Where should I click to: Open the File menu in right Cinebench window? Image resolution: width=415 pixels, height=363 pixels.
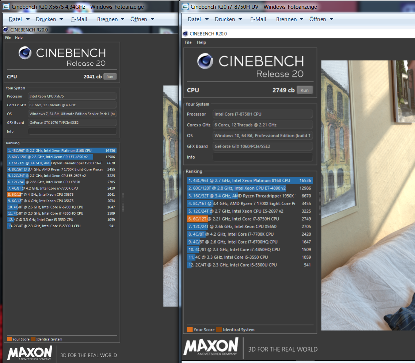(x=188, y=42)
